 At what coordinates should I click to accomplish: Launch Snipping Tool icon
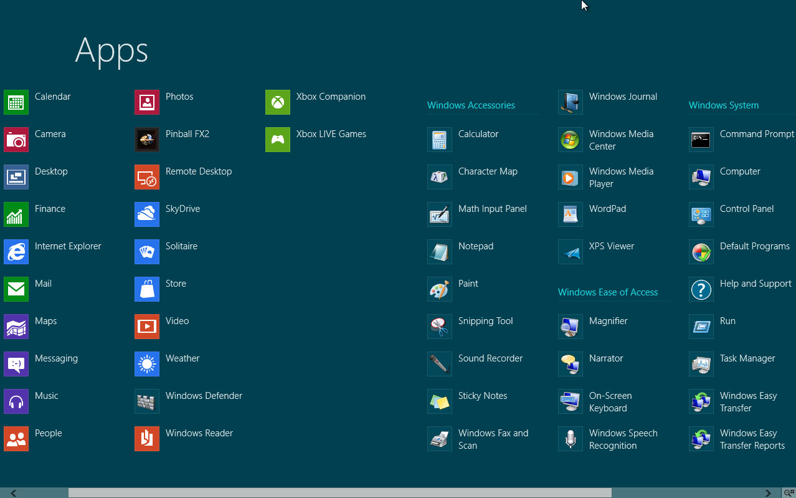pos(440,327)
